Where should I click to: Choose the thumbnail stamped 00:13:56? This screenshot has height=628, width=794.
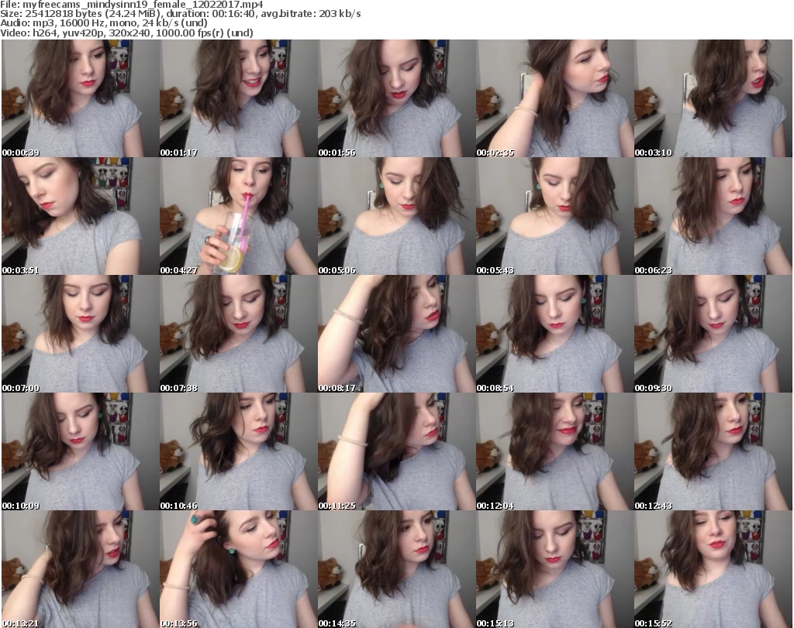[239, 569]
